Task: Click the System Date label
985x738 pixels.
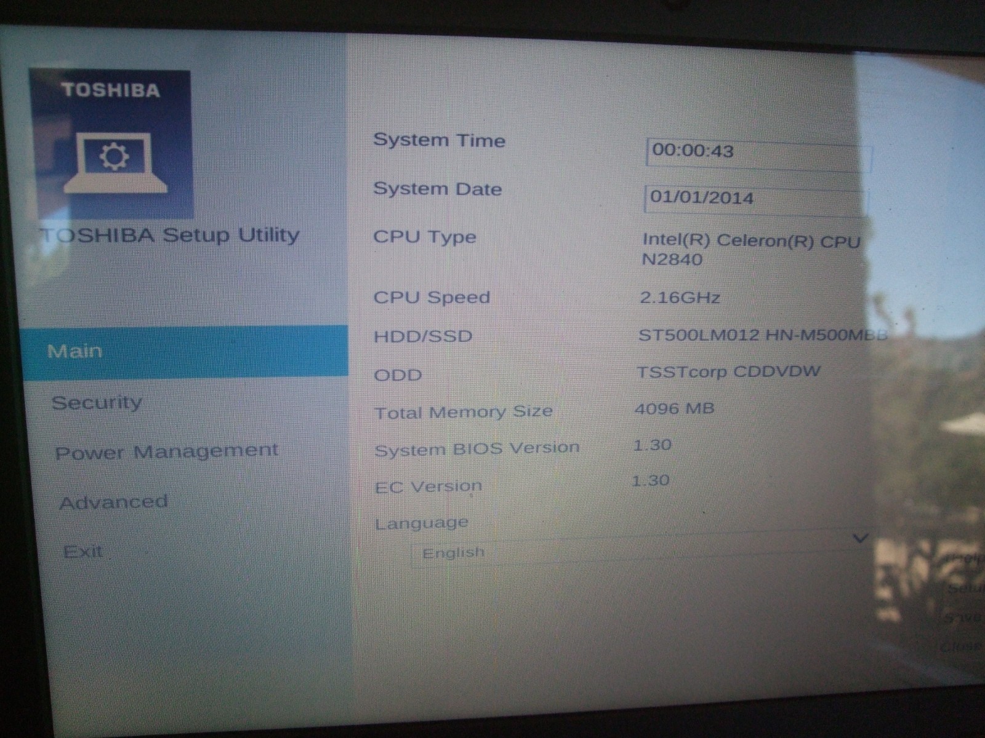Action: pyautogui.click(x=437, y=189)
